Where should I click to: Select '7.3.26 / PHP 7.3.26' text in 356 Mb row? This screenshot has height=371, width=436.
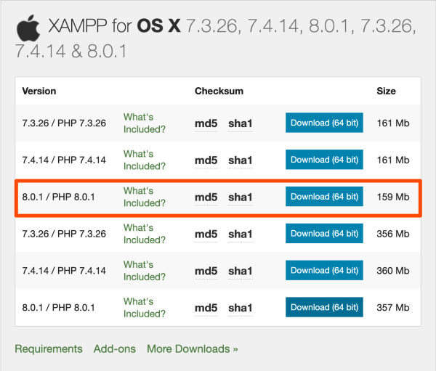tap(64, 234)
